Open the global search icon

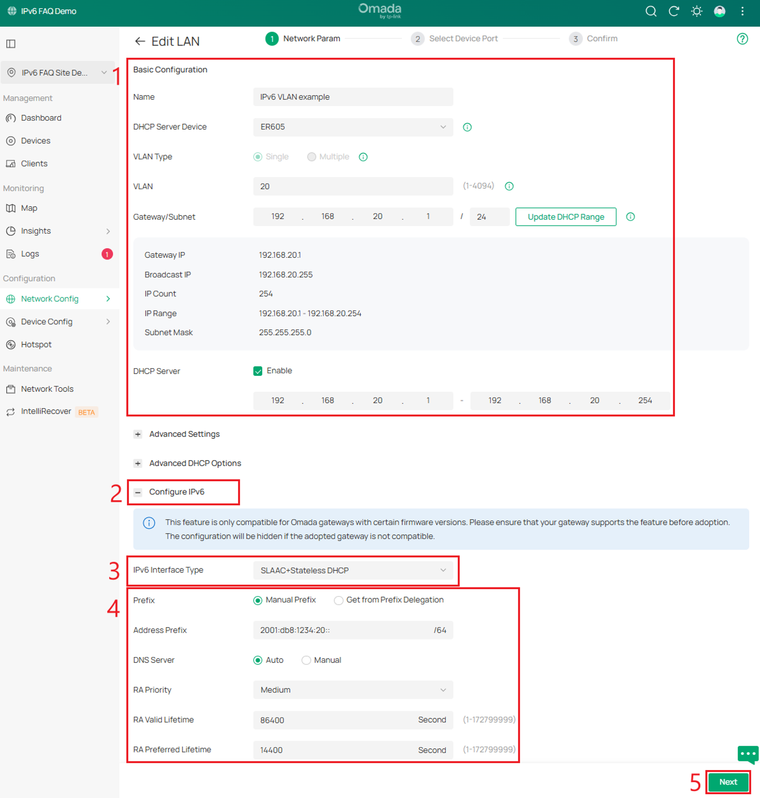coord(651,11)
